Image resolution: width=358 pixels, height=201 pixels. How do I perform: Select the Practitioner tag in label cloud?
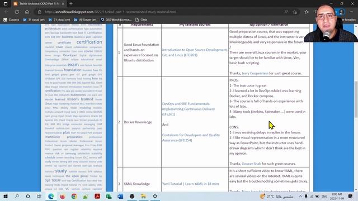click(53, 137)
